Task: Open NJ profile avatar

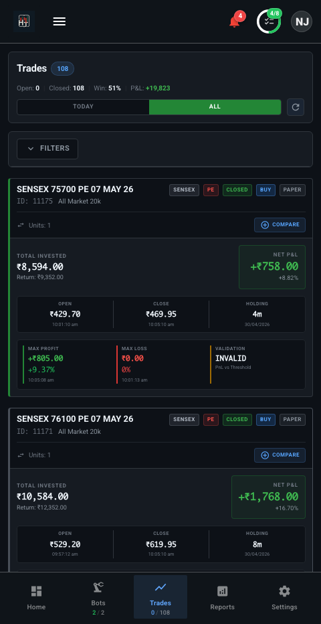Action: point(302,21)
